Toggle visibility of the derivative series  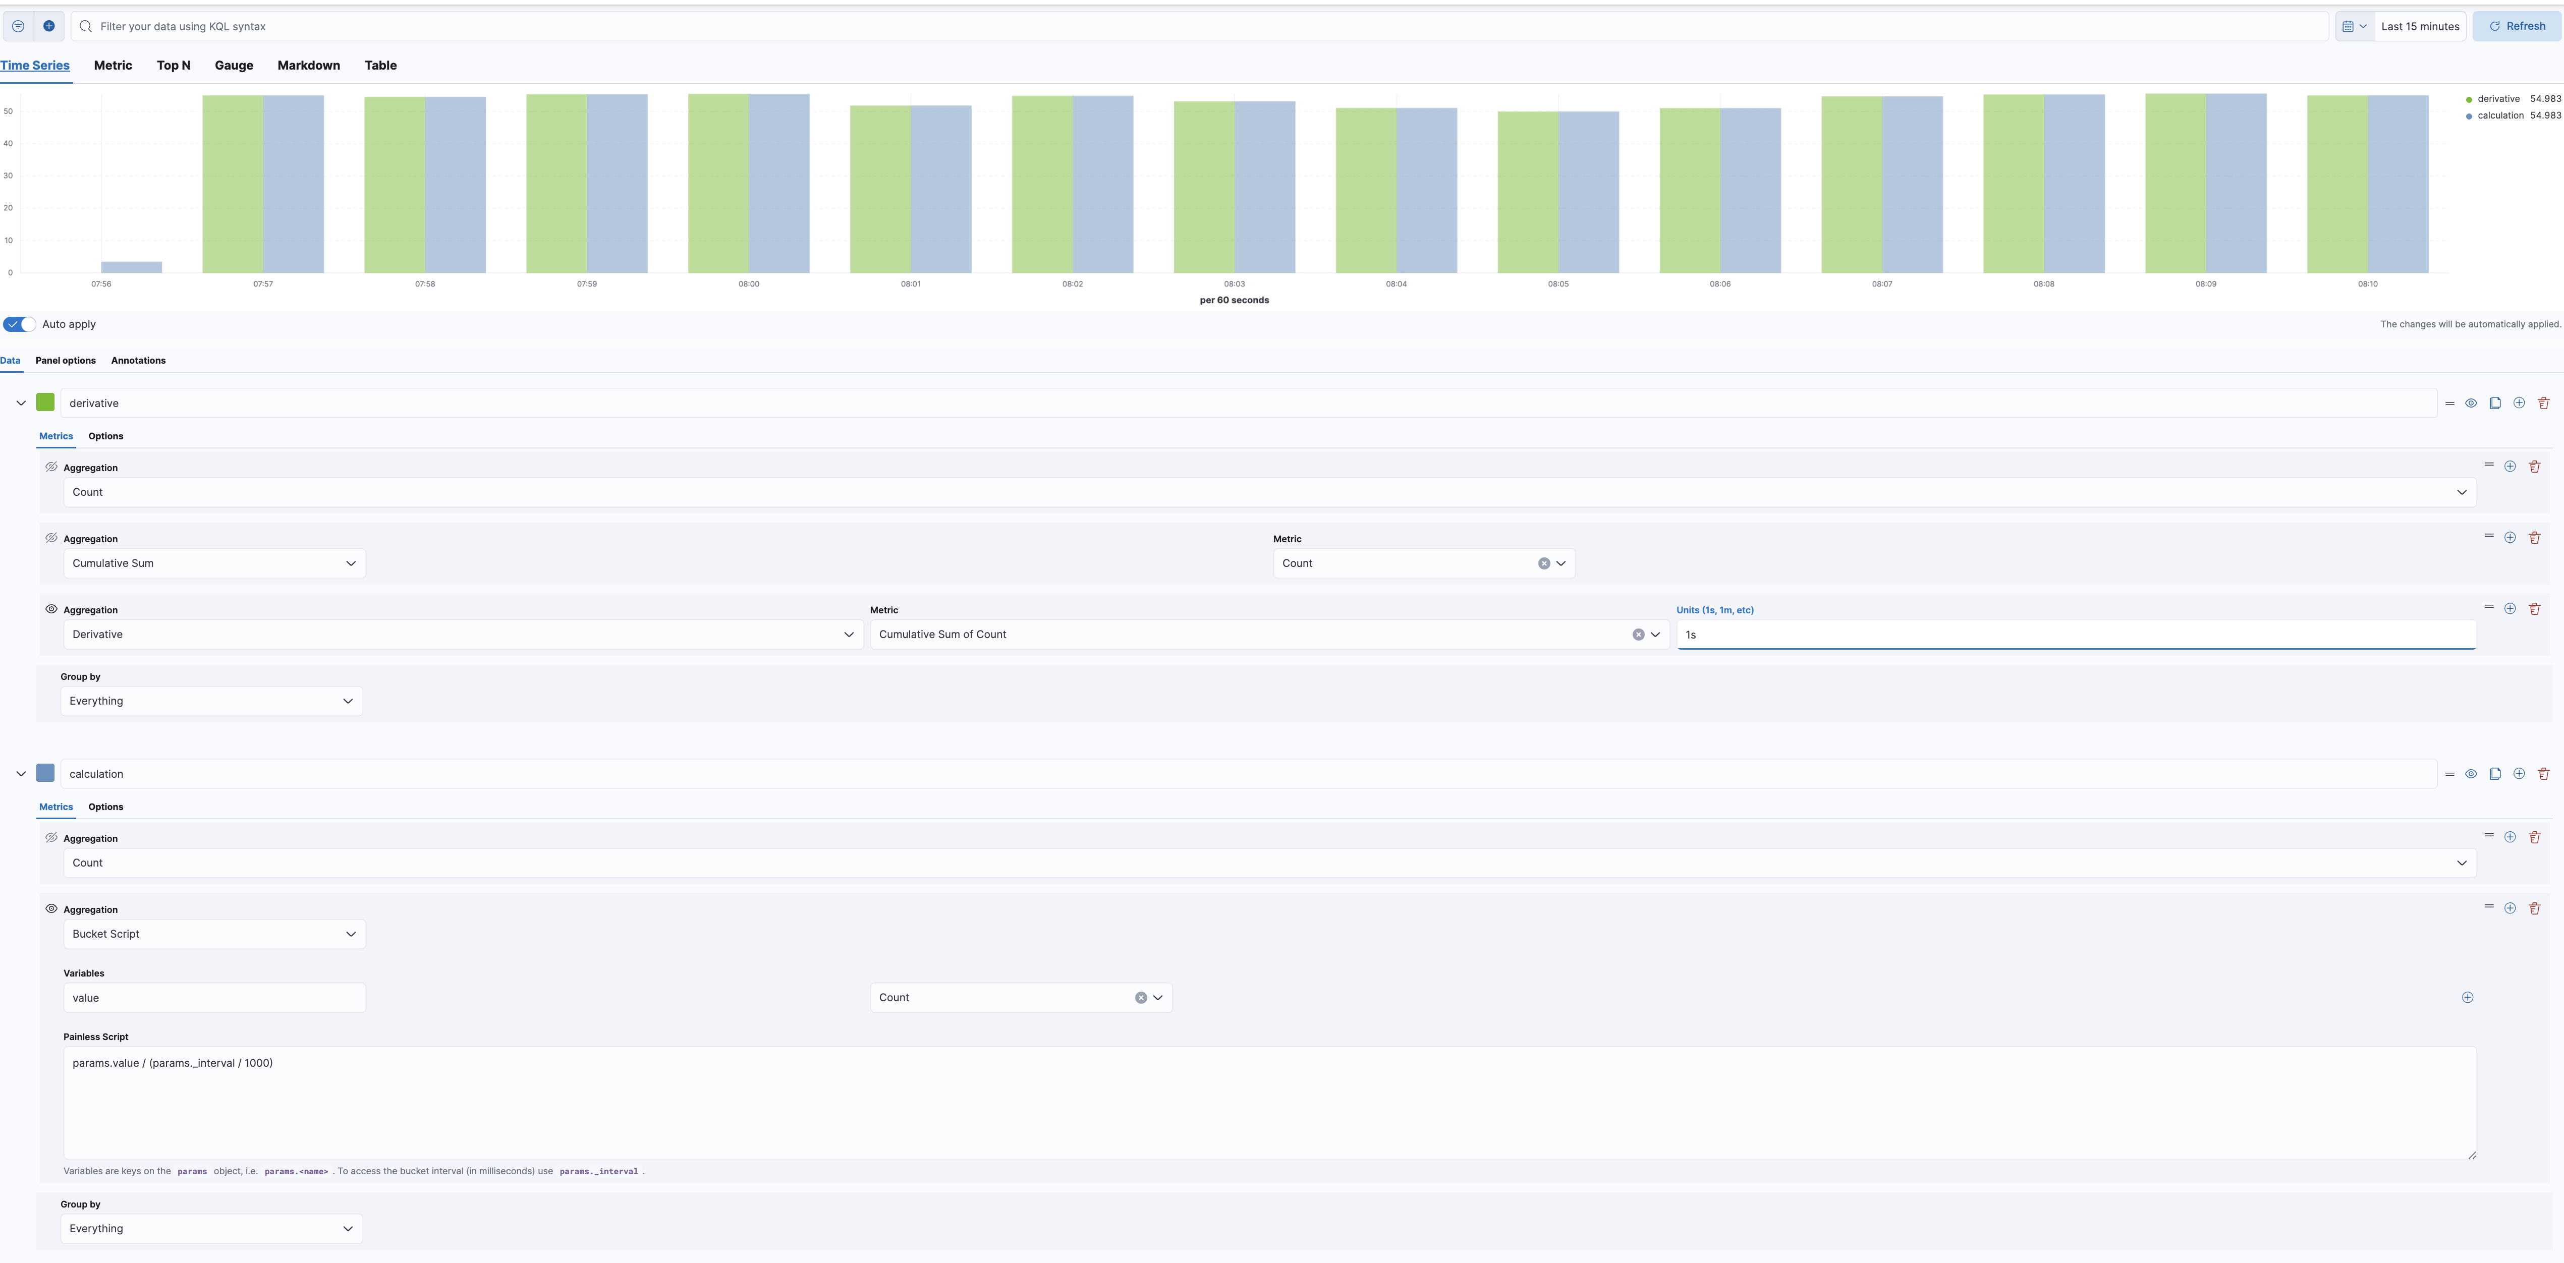click(2472, 403)
